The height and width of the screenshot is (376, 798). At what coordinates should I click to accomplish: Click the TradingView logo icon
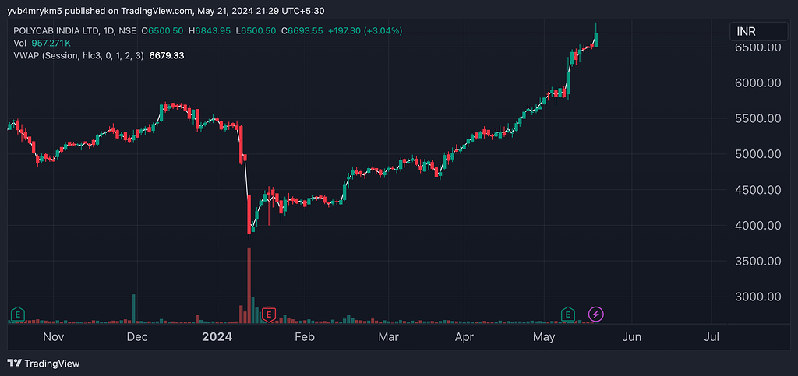(x=15, y=363)
